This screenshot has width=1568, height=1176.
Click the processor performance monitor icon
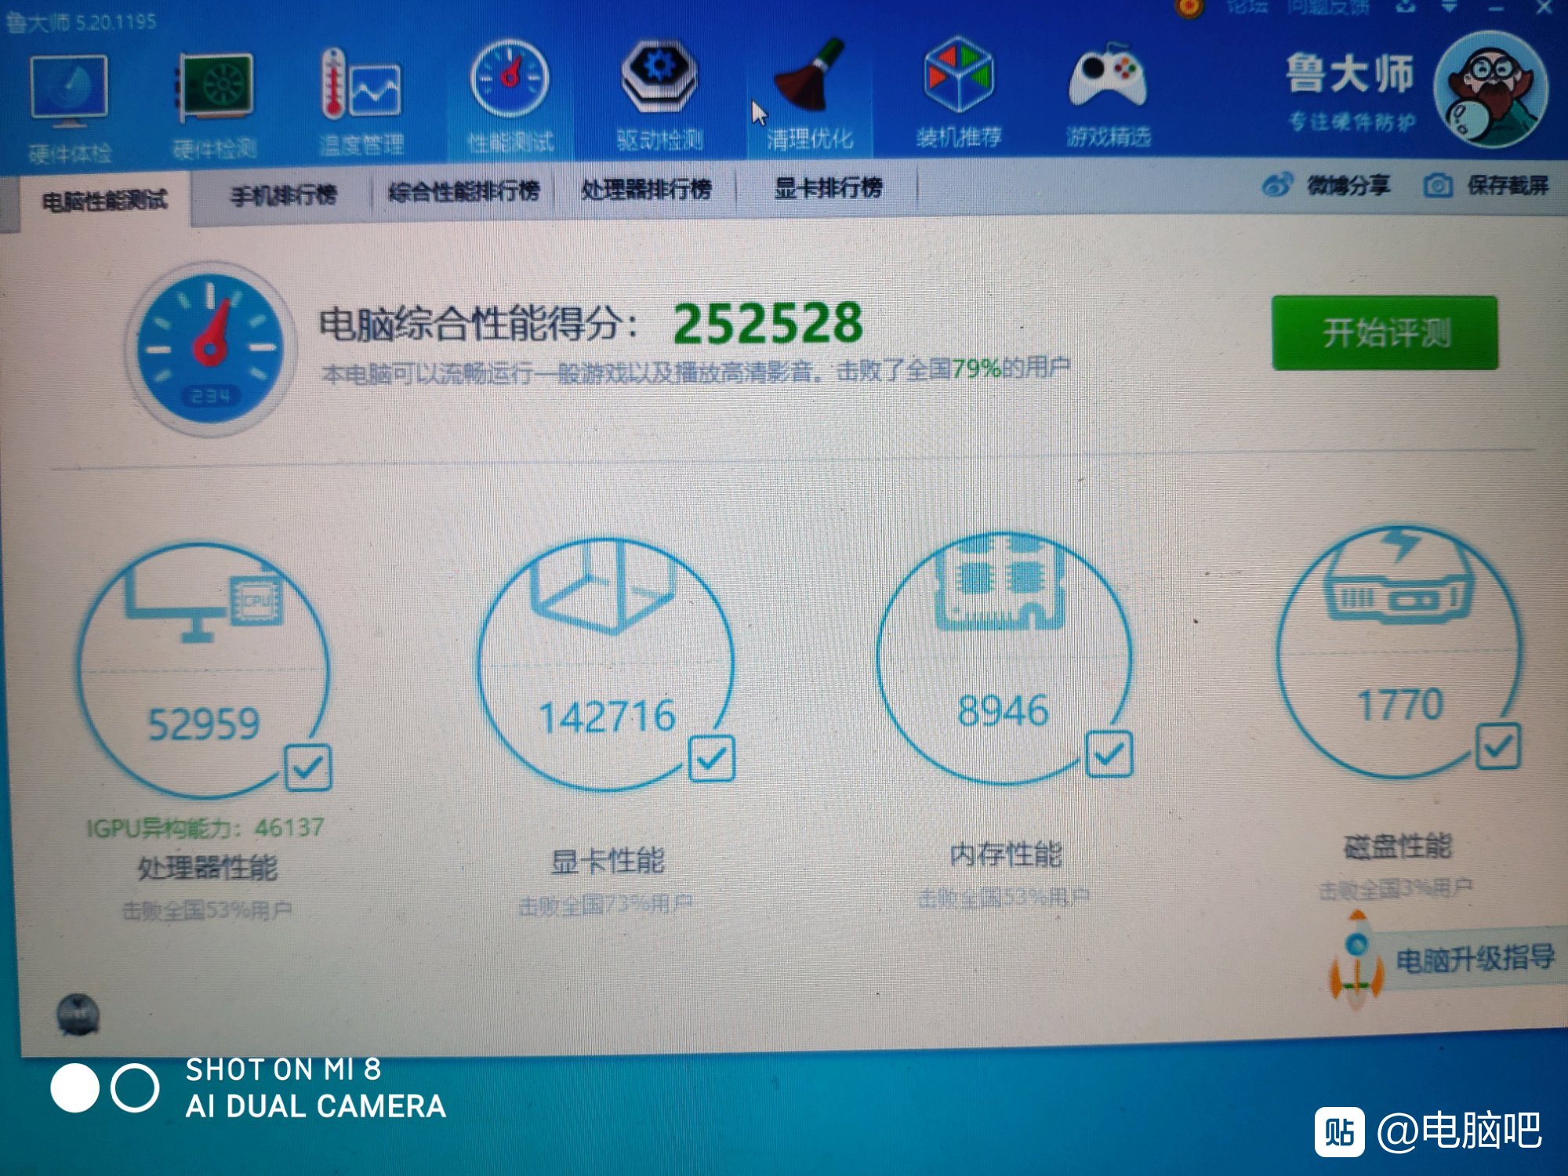click(202, 605)
